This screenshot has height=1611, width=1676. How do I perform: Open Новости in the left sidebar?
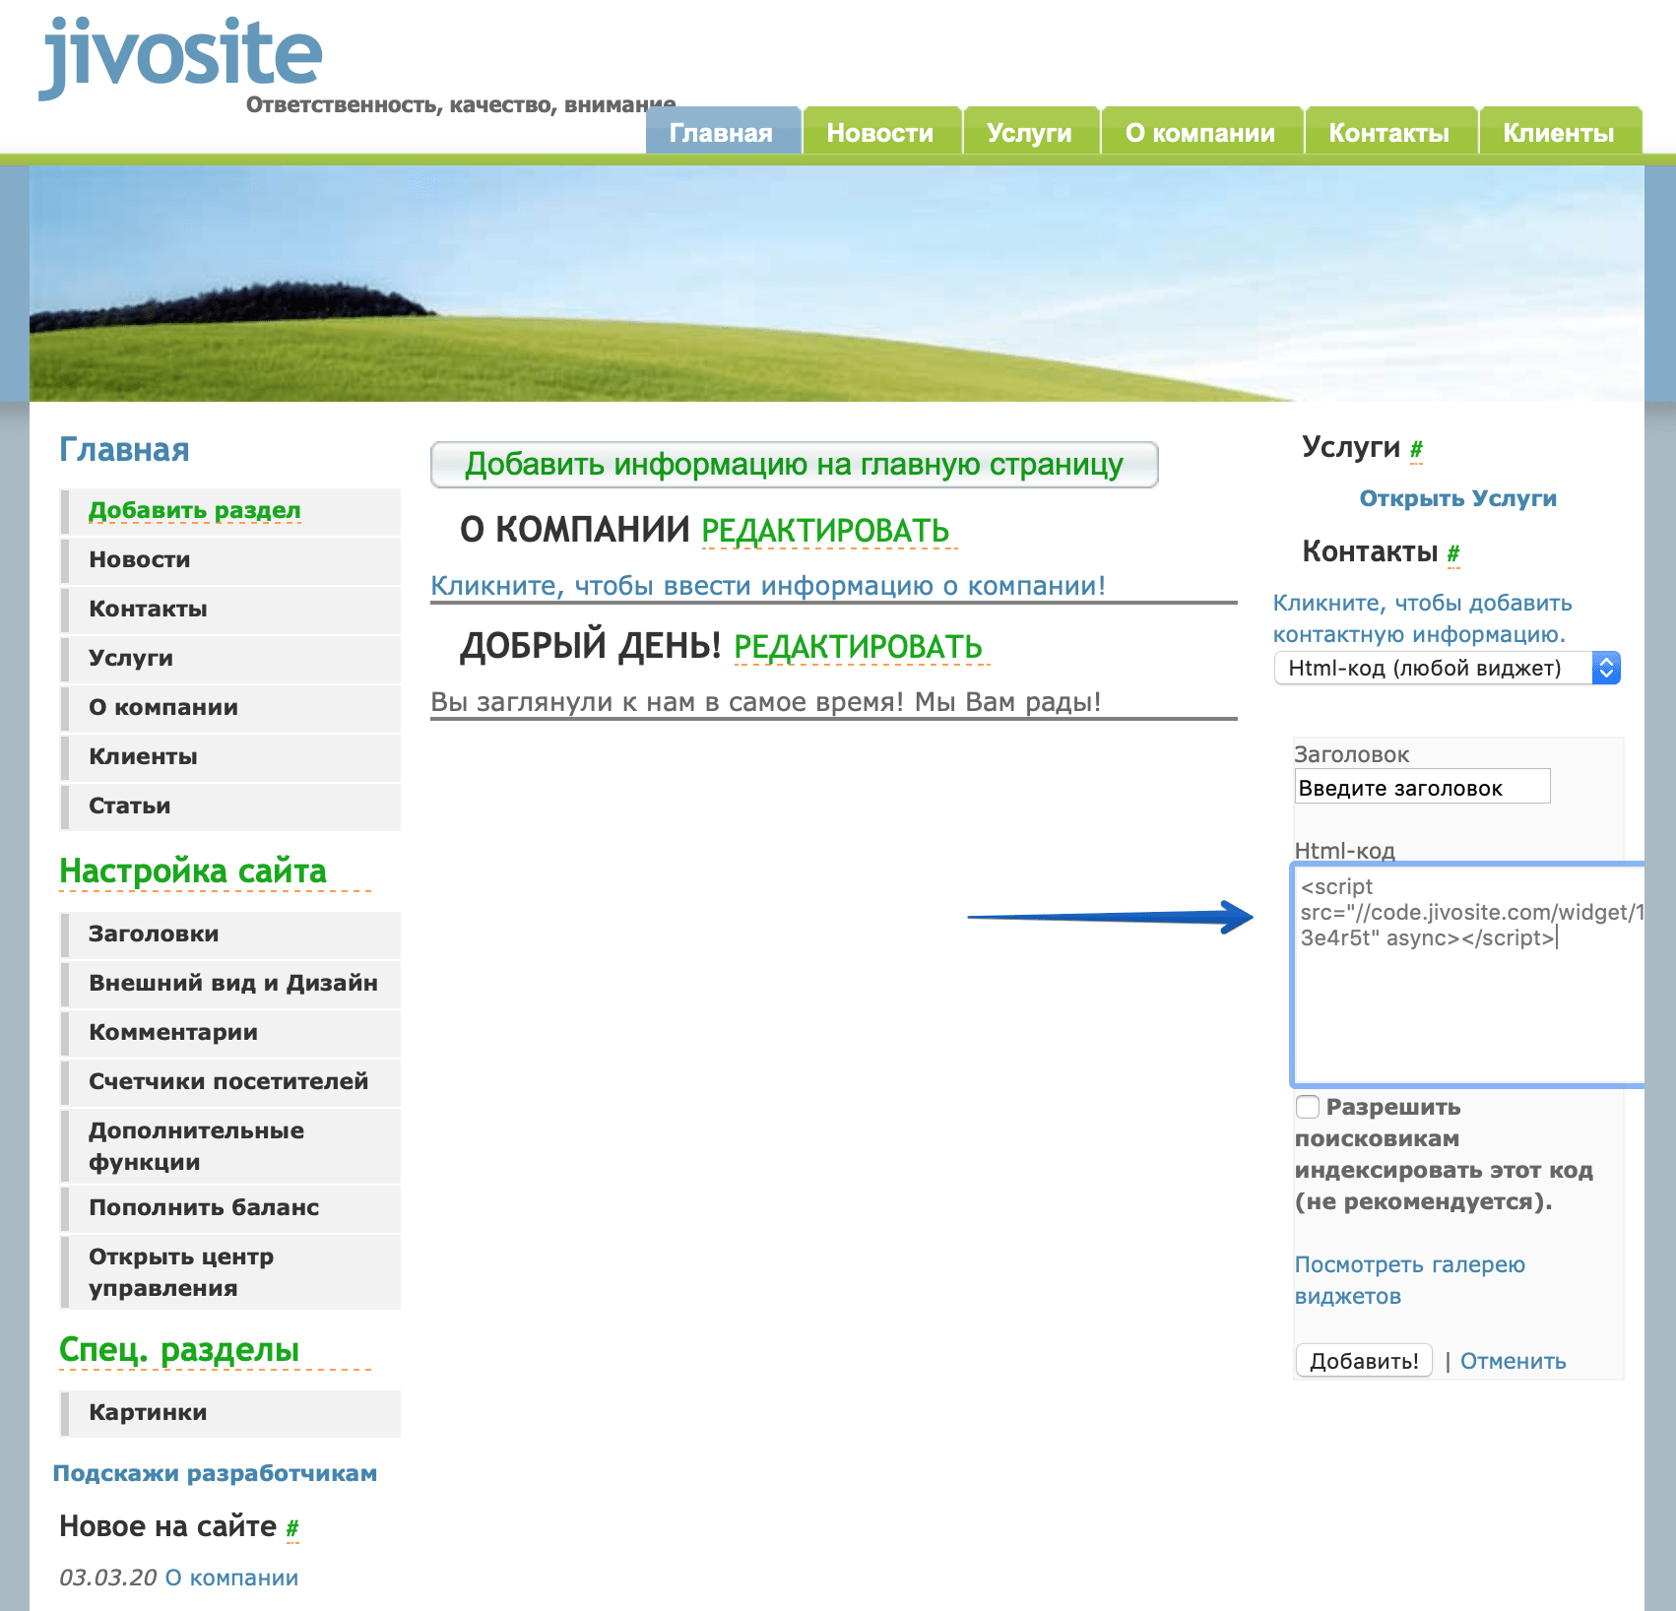231,559
